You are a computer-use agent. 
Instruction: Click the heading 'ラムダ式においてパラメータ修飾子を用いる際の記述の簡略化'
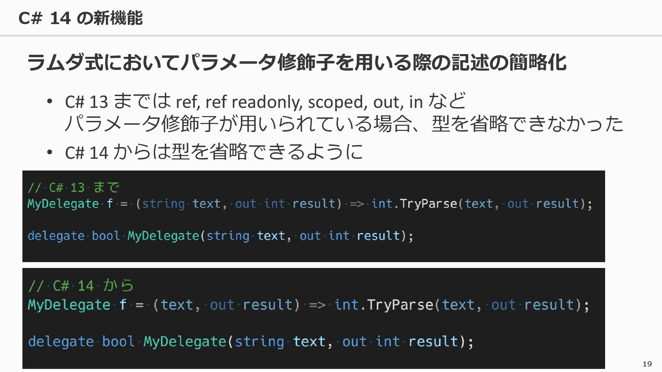click(x=297, y=62)
